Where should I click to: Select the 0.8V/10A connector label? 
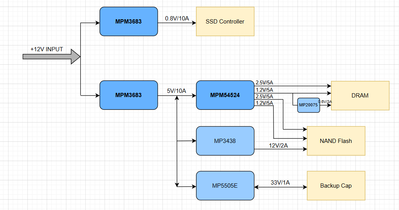(177, 18)
